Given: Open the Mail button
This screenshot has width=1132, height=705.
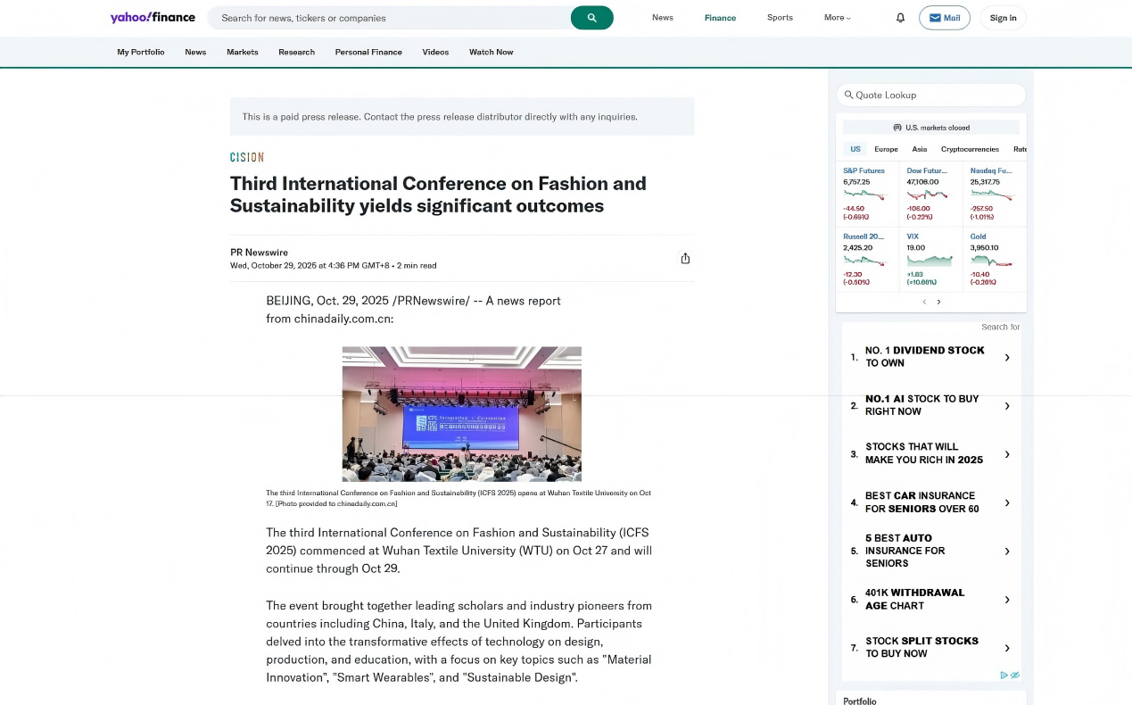Looking at the screenshot, I should point(944,18).
